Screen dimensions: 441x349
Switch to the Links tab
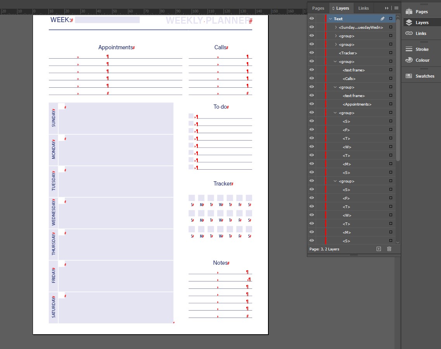(x=363, y=8)
